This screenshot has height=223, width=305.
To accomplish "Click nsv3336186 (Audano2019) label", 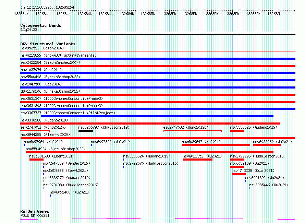I will pyautogui.click(x=44, y=120).
